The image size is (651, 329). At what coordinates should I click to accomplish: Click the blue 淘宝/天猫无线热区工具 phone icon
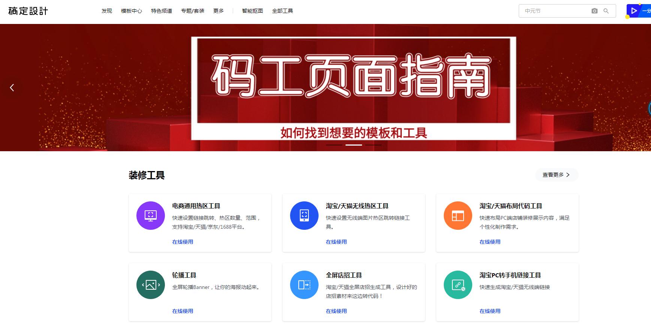click(304, 216)
